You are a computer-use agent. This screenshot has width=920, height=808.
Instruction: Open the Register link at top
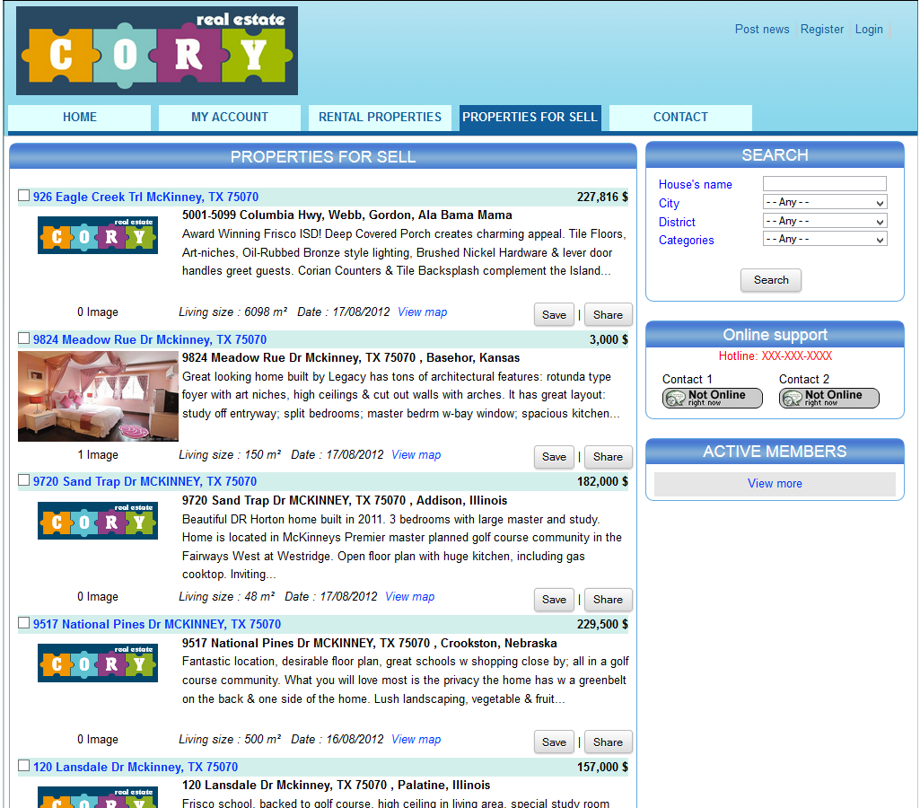pyautogui.click(x=821, y=30)
